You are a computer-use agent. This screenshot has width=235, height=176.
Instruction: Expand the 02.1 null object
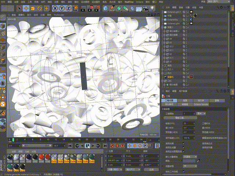pyautogui.click(x=164, y=50)
